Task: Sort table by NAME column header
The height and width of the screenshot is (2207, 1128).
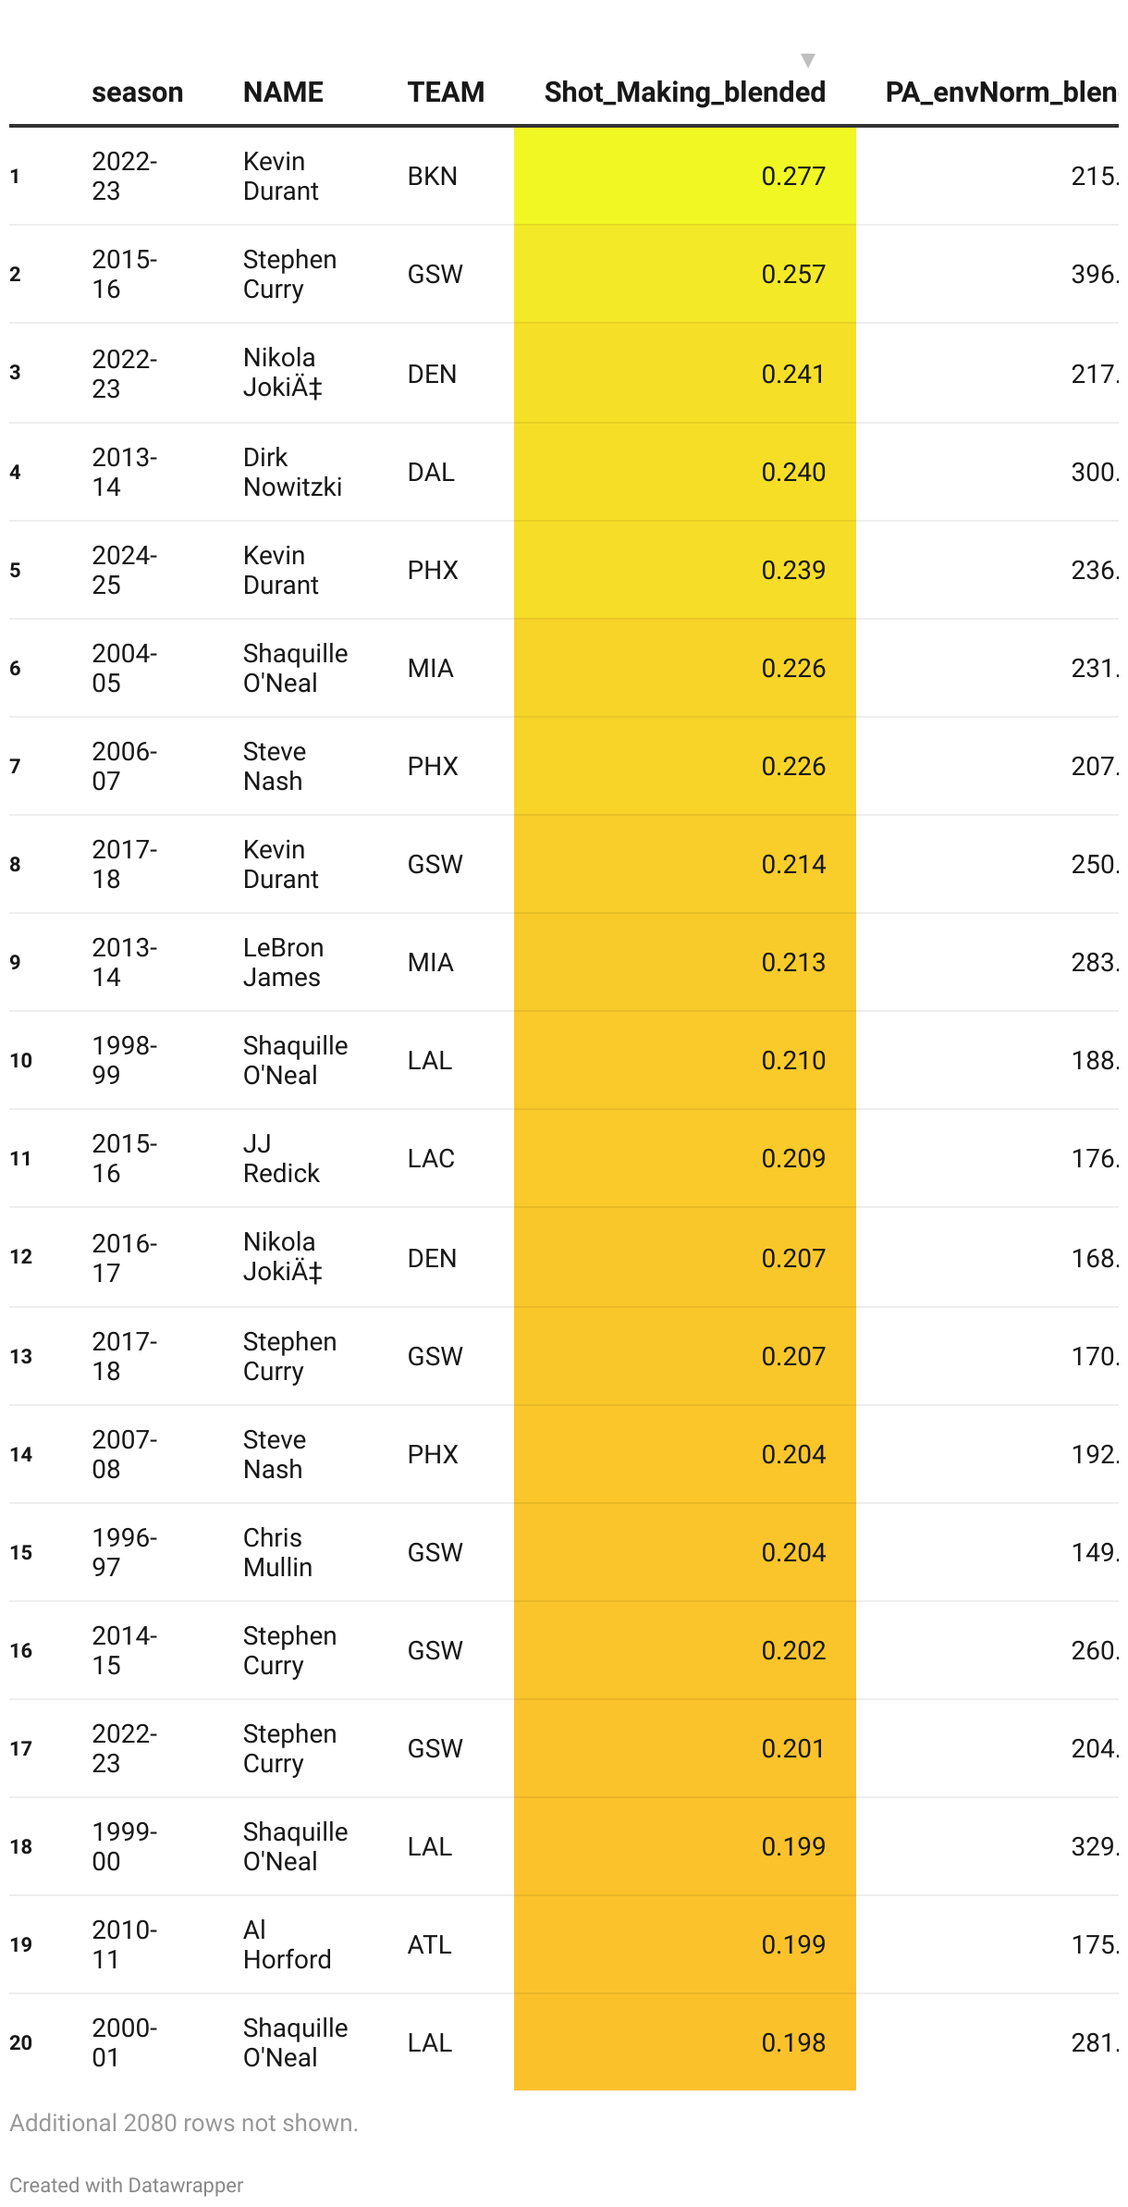Action: (x=283, y=92)
